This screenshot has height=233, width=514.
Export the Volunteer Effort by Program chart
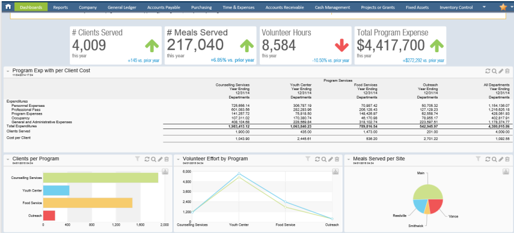point(335,172)
